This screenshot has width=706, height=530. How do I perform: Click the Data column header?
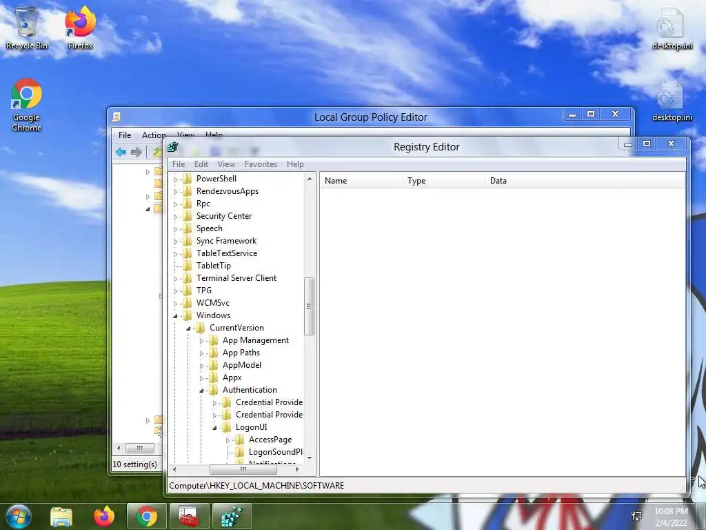585,181
